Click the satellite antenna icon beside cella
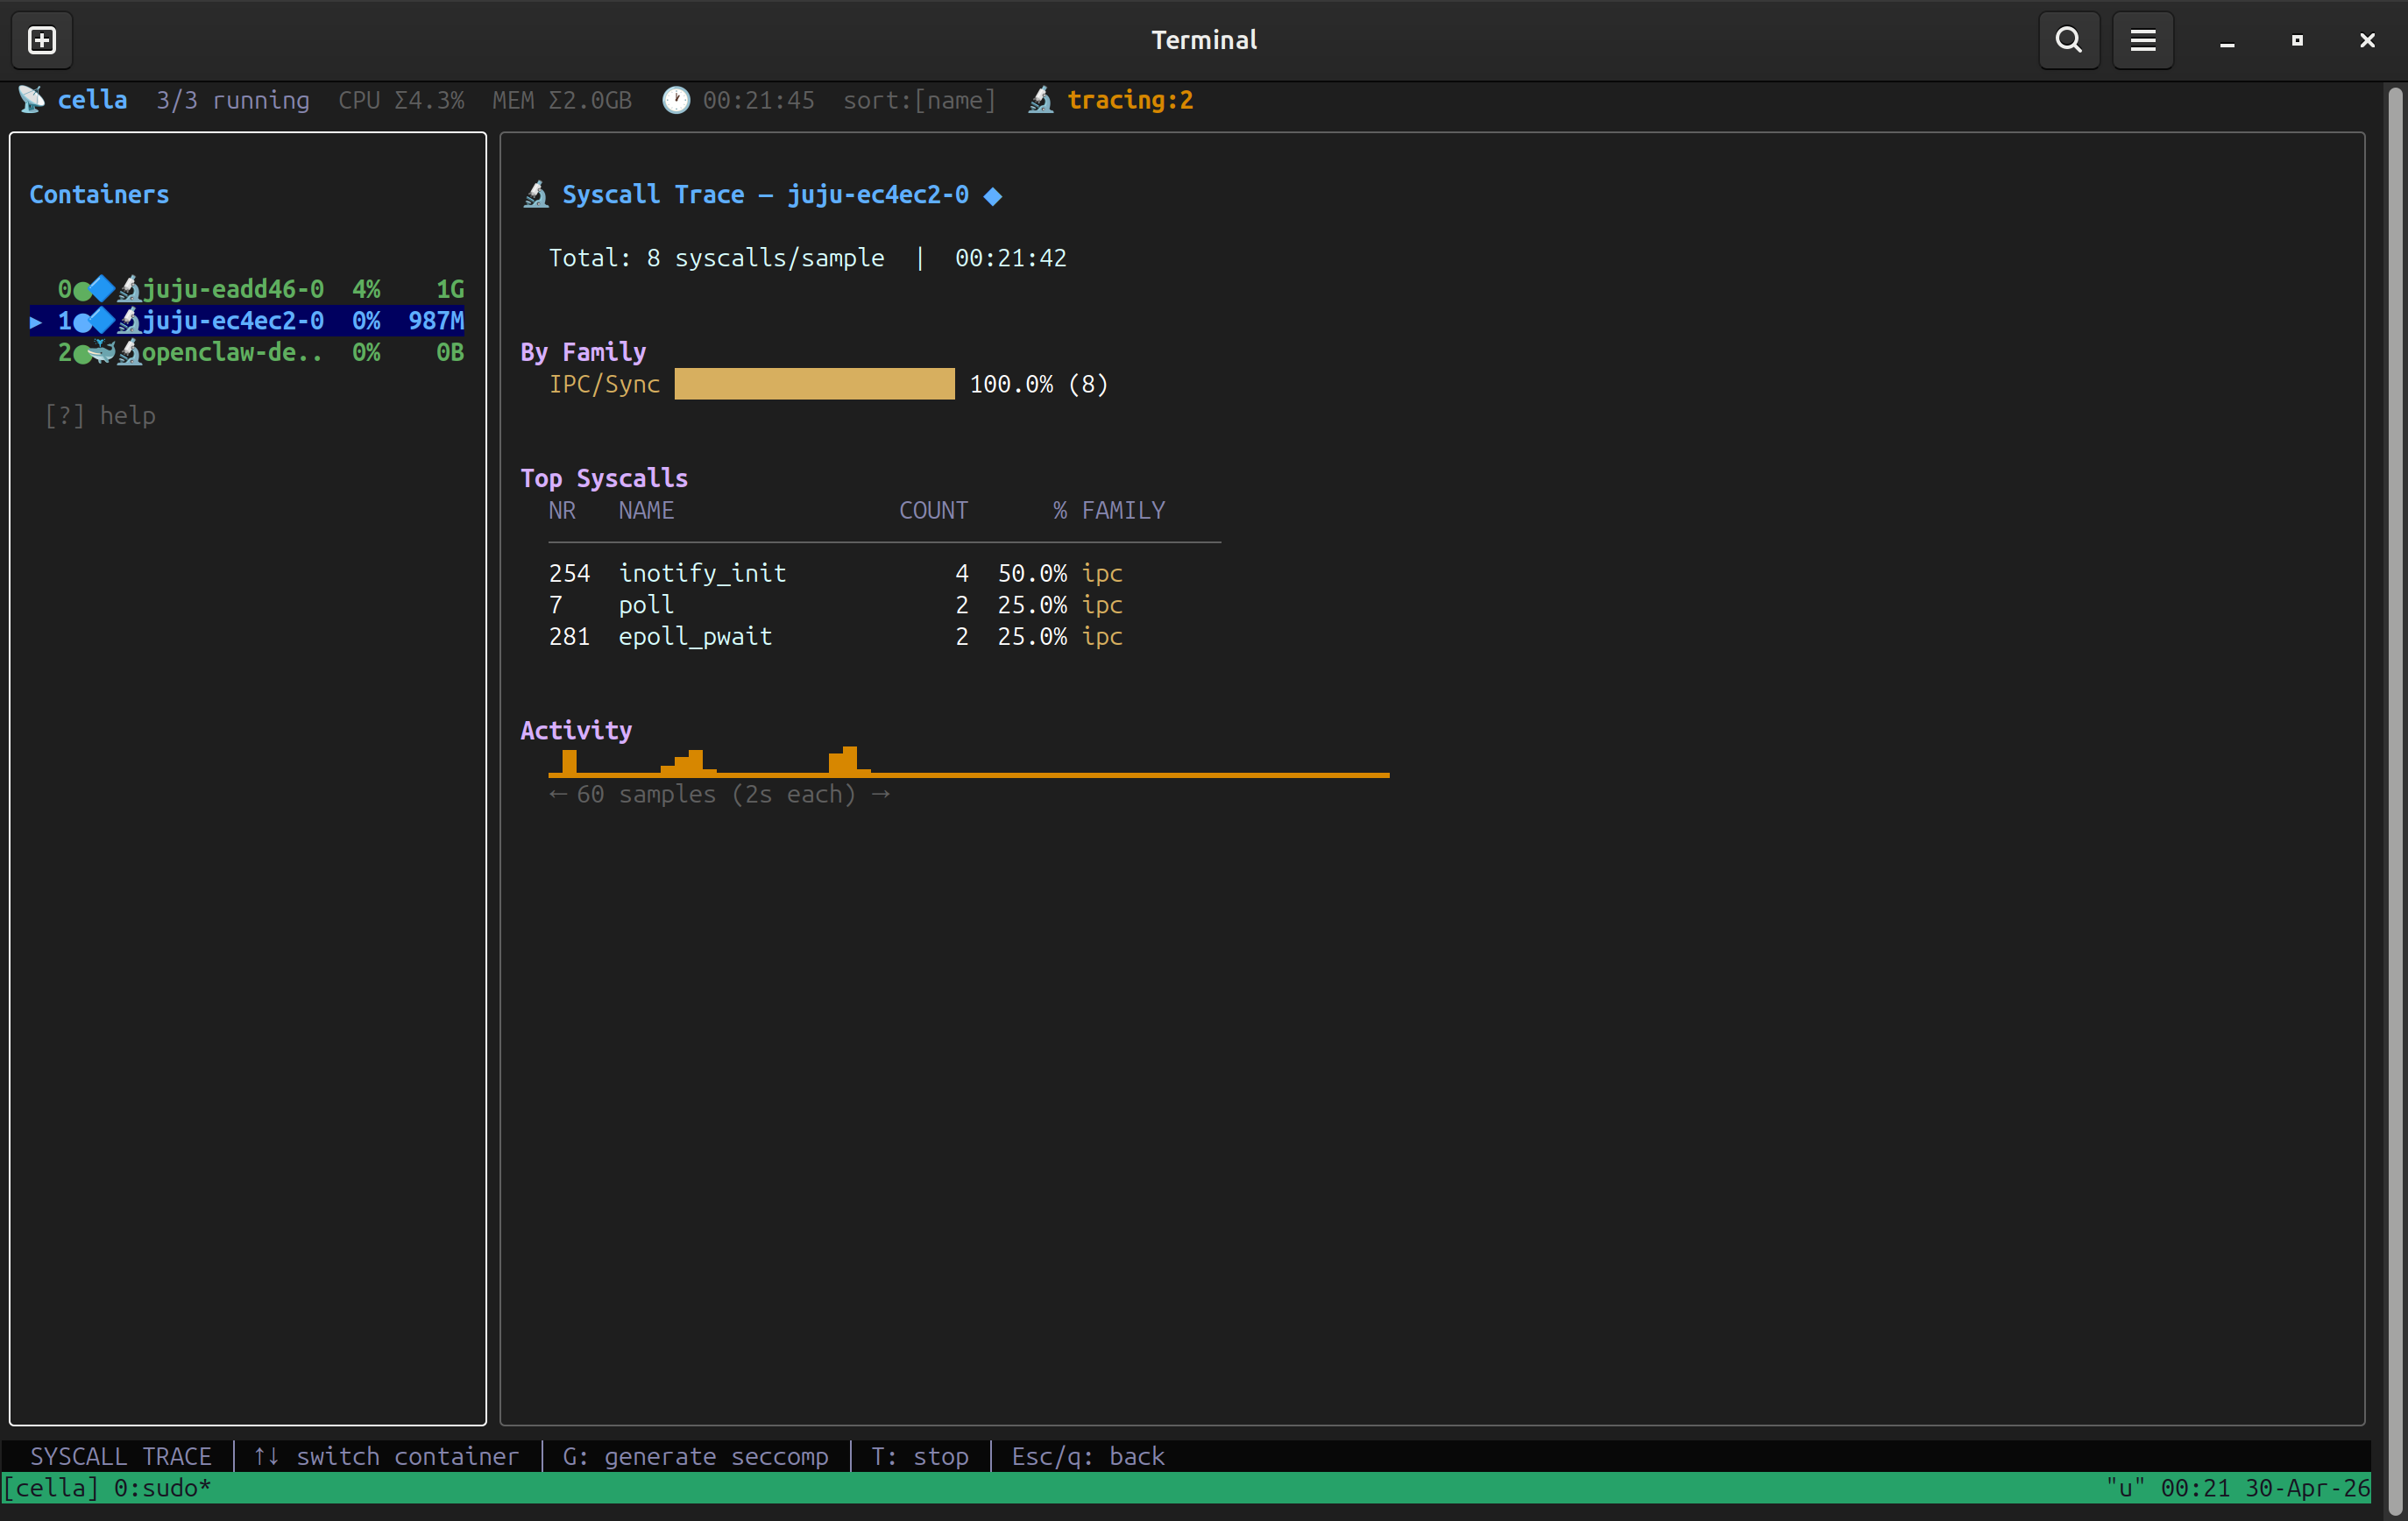Image resolution: width=2408 pixels, height=1521 pixels. pos(32,100)
